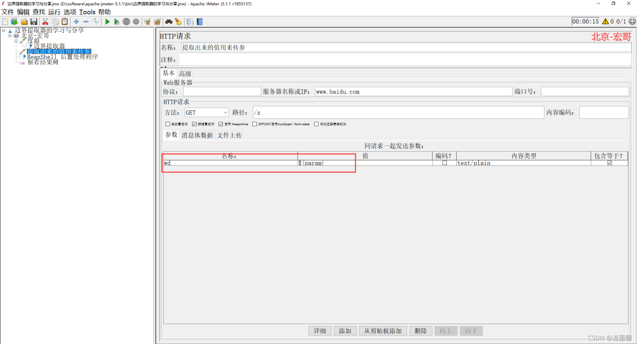
Task: Click the Open file folder icon
Action: click(24, 21)
